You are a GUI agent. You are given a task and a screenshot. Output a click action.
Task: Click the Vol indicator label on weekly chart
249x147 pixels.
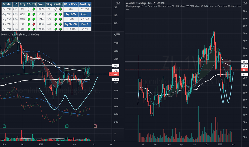pyautogui.click(x=127, y=9)
